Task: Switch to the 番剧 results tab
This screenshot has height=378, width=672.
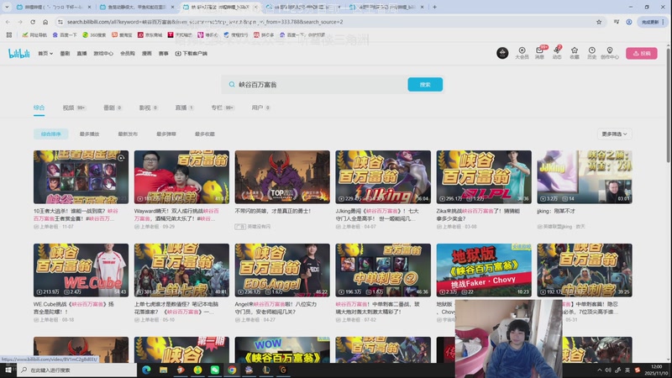Action: (113, 108)
